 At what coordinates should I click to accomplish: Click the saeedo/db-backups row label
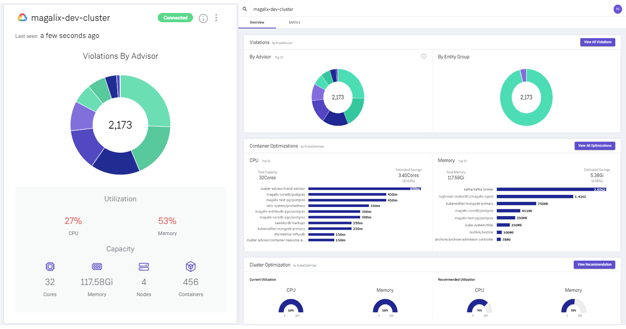click(x=290, y=223)
